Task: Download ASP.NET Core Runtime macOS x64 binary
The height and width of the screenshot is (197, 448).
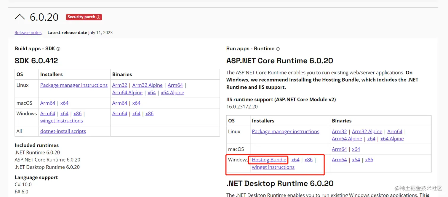Action: tap(356, 149)
